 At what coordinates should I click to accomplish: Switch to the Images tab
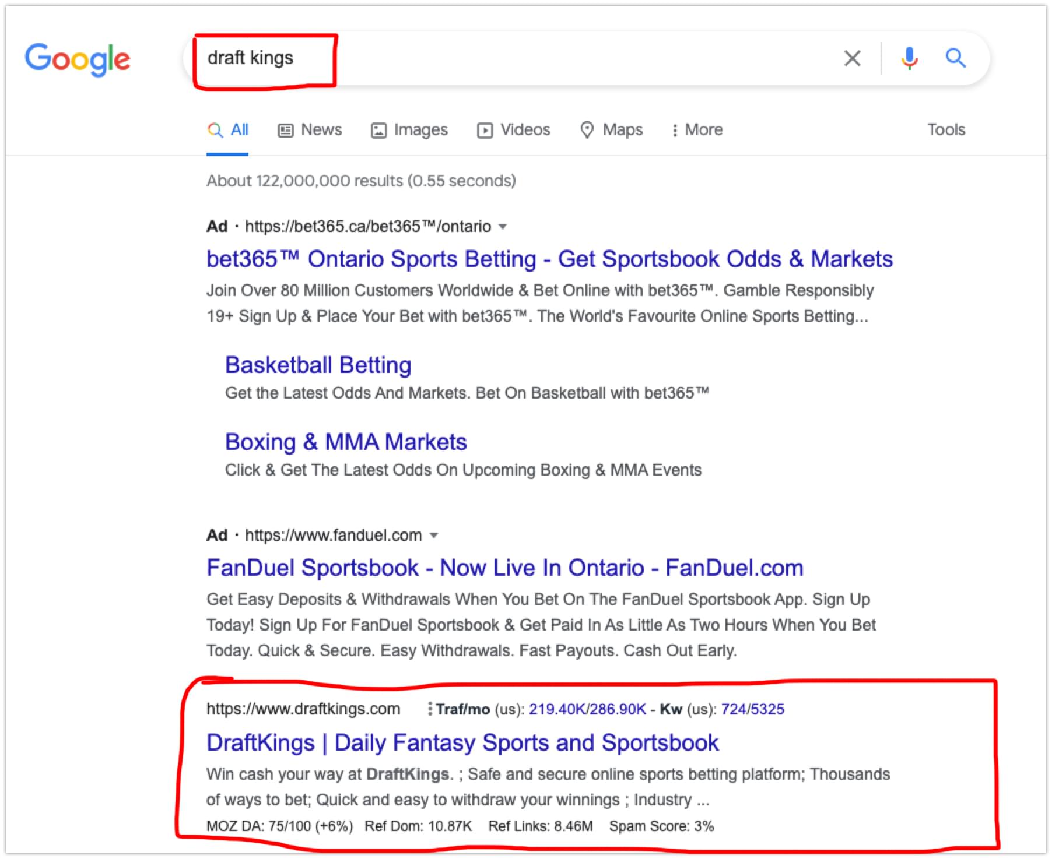(409, 130)
